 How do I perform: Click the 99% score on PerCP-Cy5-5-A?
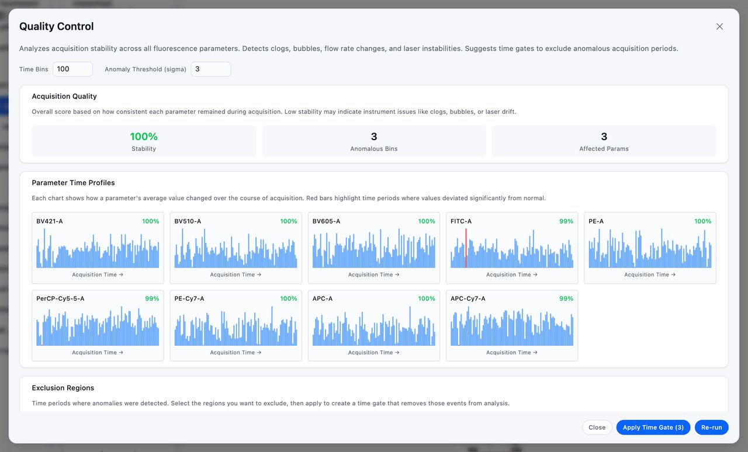(152, 298)
